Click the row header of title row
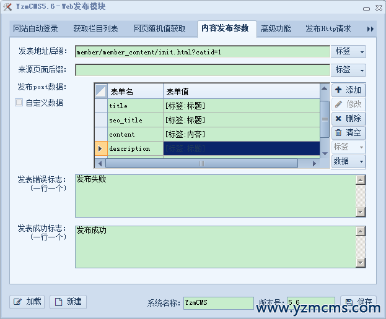Screen dimensions: 386x319 pos(101,106)
